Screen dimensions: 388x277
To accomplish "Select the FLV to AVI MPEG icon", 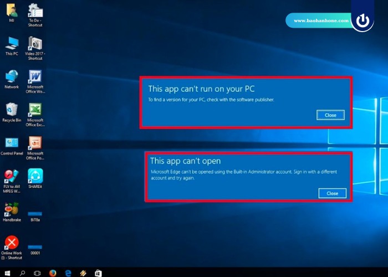I will click(12, 181).
